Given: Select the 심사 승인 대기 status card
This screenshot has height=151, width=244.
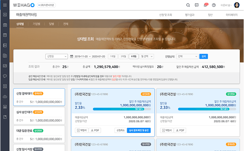Looking at the screenshot, I should tap(39, 116).
